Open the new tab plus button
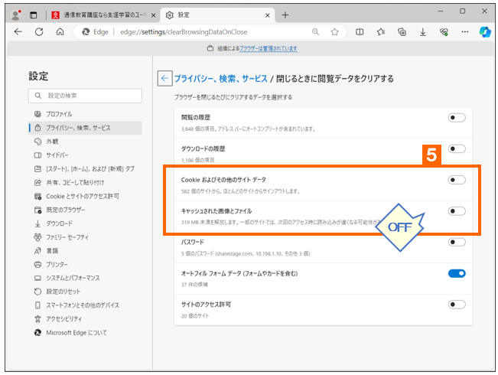This screenshot has width=498, height=375. coord(285,15)
